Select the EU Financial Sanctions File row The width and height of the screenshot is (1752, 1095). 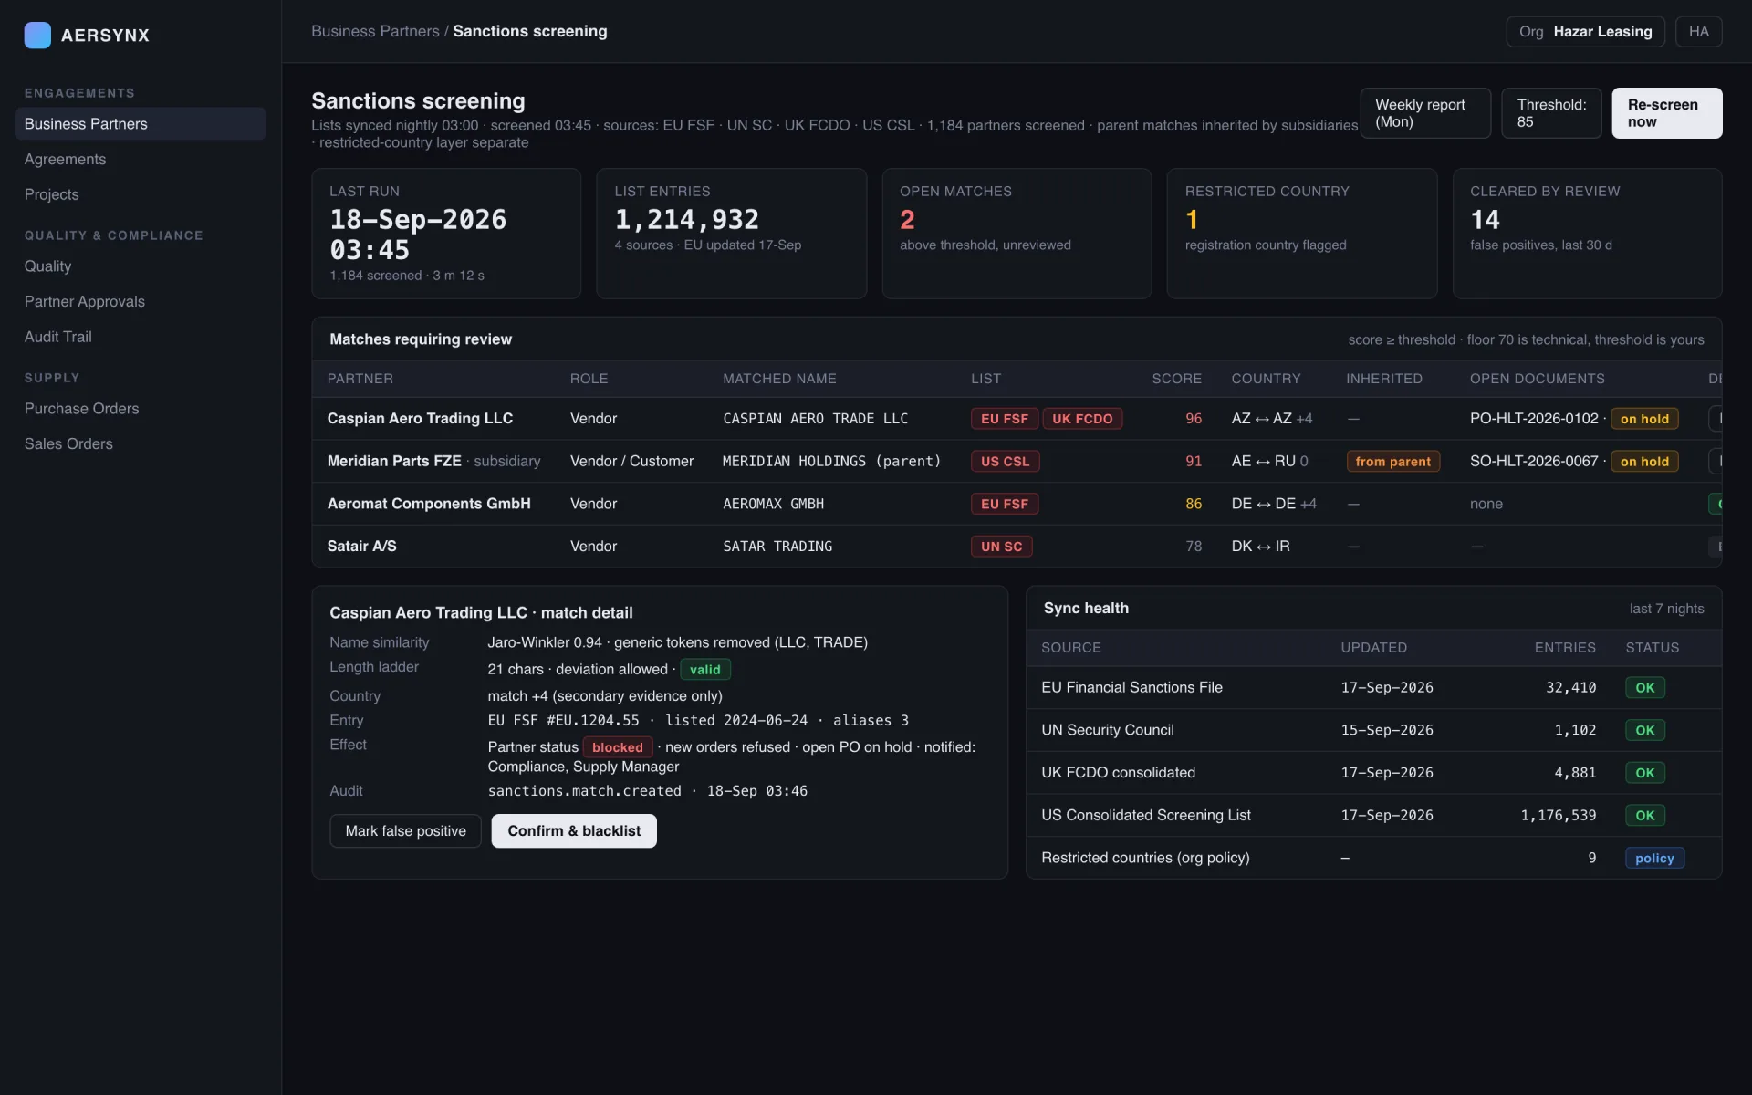tap(1373, 687)
